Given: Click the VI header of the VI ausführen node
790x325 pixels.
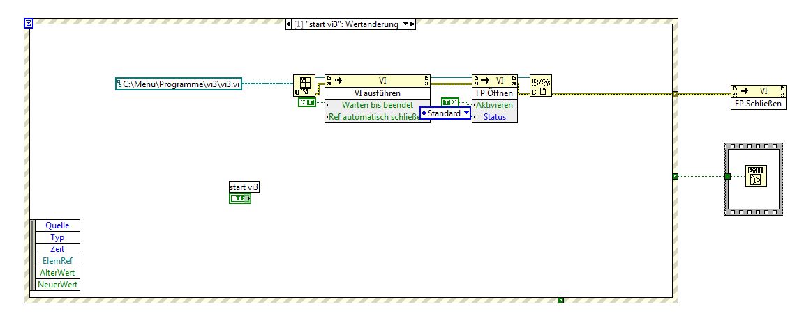Looking at the screenshot, I should pyautogui.click(x=378, y=81).
